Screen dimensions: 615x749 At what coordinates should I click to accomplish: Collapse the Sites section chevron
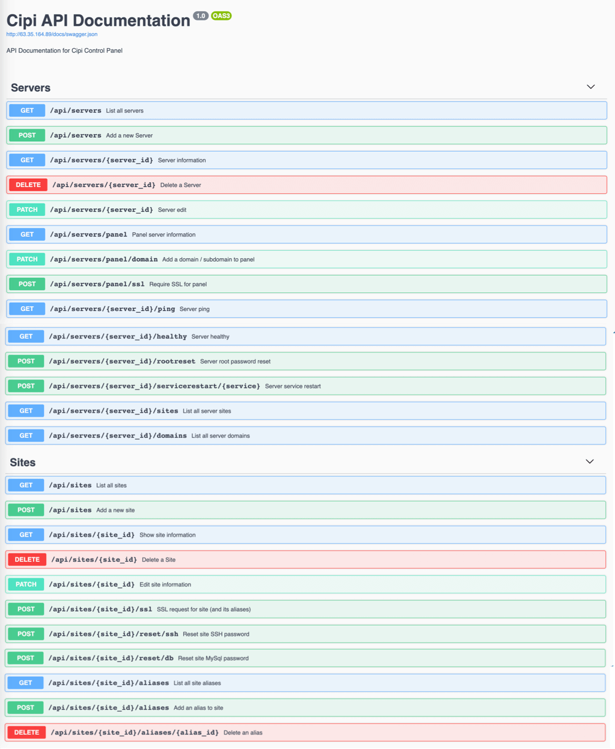coord(589,462)
